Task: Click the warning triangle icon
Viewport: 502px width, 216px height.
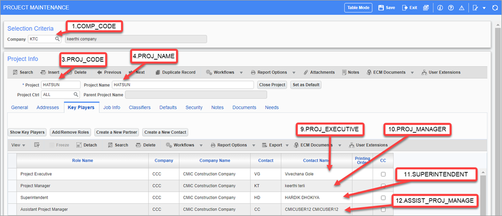Action: point(462,8)
